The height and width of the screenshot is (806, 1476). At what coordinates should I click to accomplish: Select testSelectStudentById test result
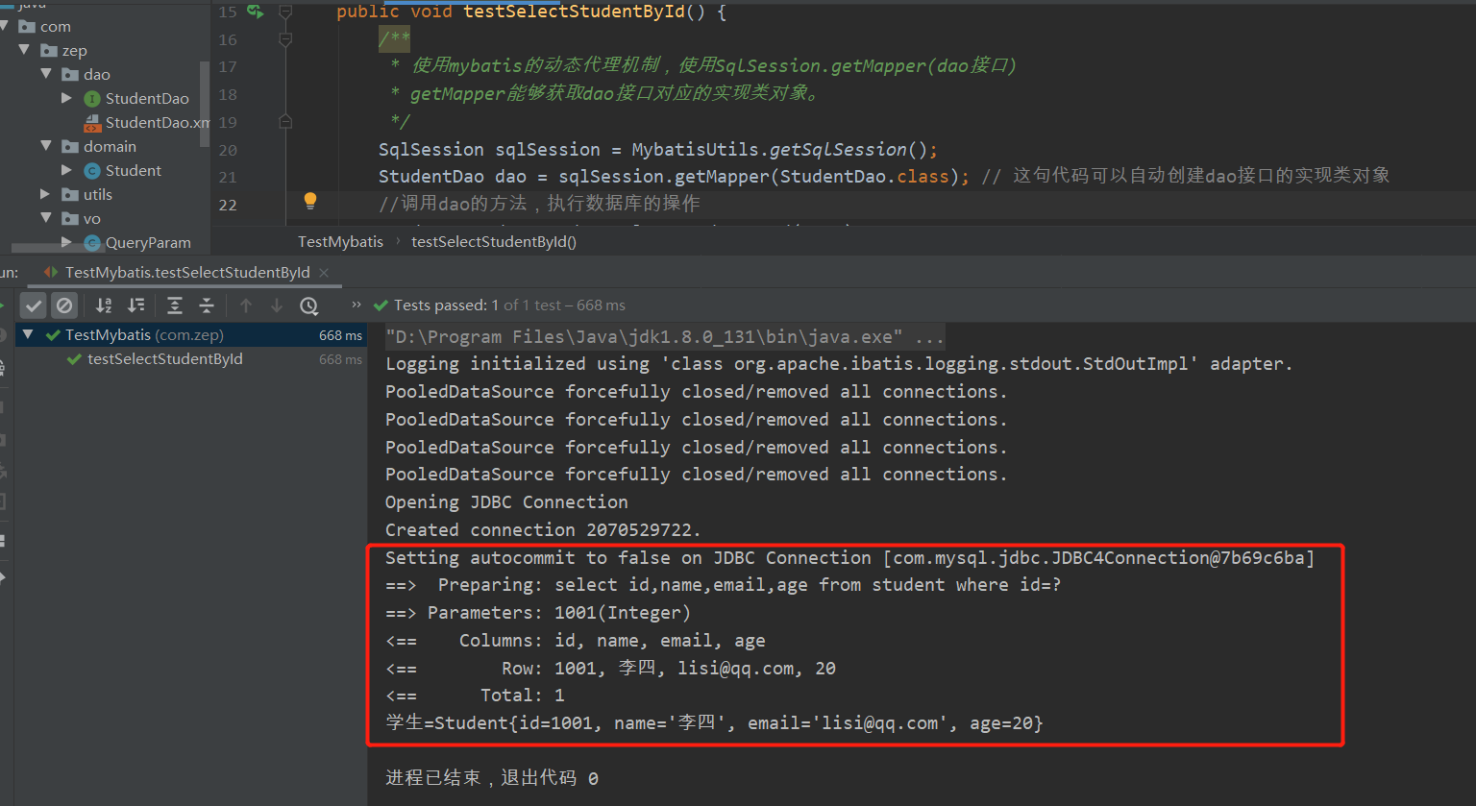(165, 359)
